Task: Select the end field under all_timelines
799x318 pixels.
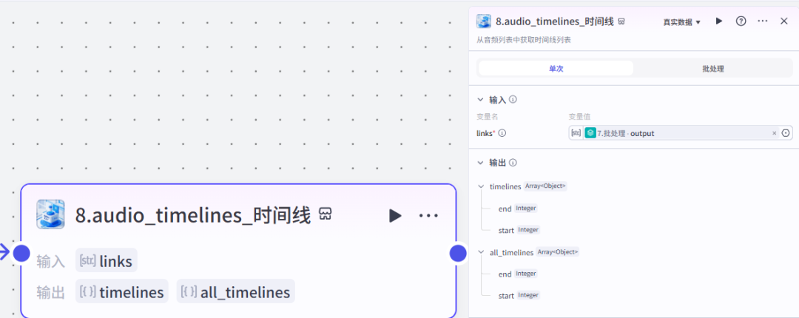Action: coord(505,274)
